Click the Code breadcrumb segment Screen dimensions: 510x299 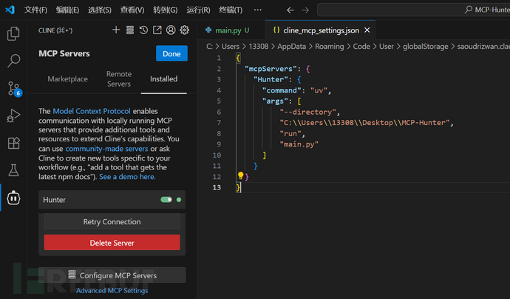click(361, 47)
